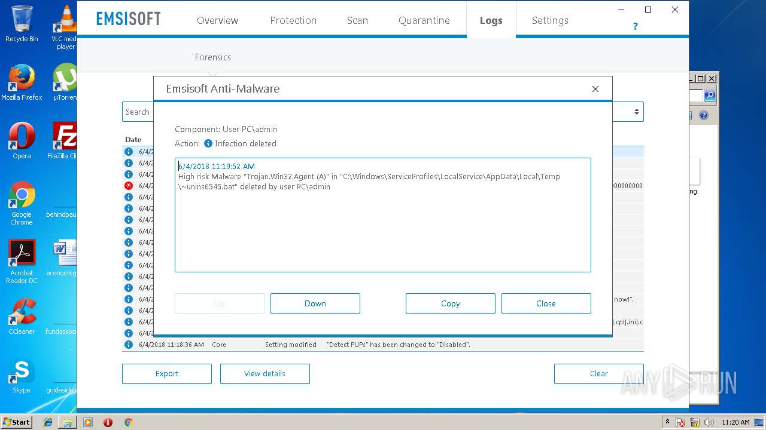This screenshot has height=430, width=766.
Task: Click the taskbar clock showing 11:20 AM
Action: pos(736,422)
